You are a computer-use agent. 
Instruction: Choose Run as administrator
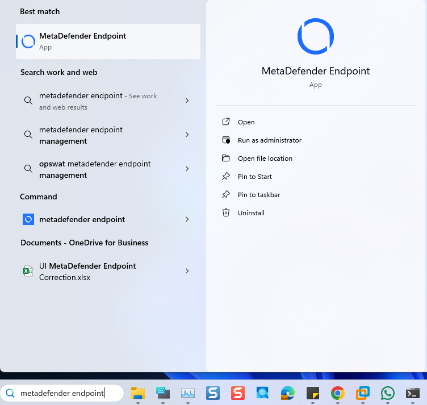pos(270,140)
